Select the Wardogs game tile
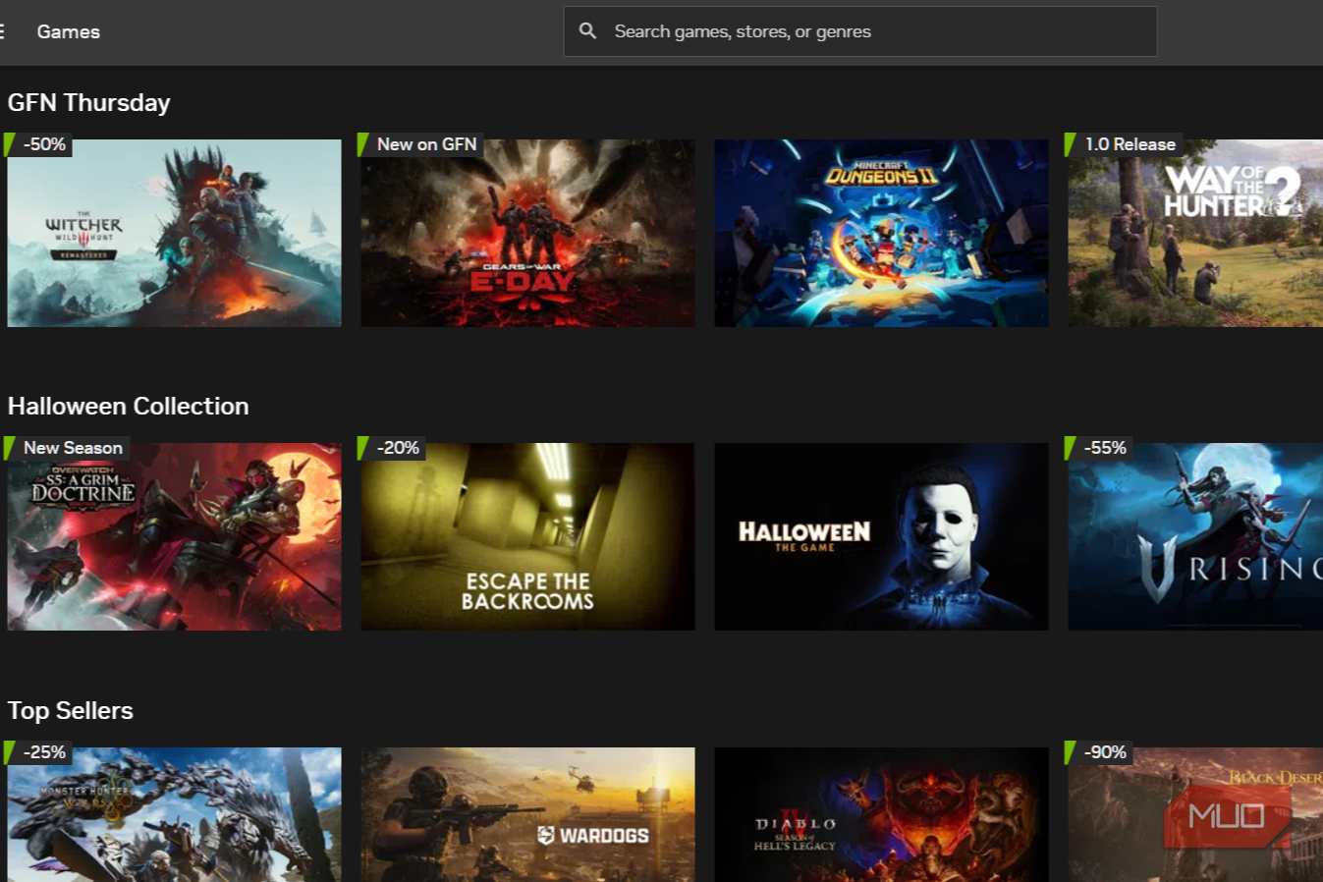This screenshot has width=1323, height=882. click(527, 814)
